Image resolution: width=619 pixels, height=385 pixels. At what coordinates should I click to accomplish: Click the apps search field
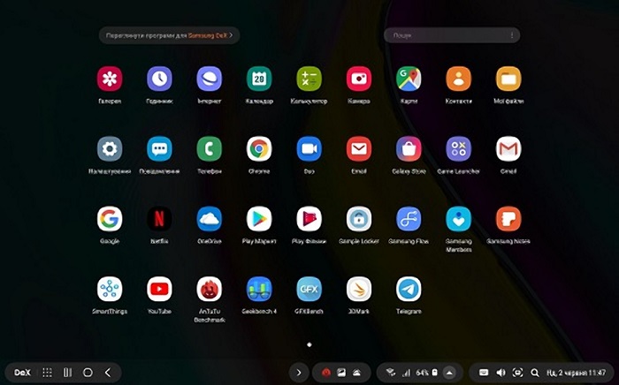coord(452,35)
